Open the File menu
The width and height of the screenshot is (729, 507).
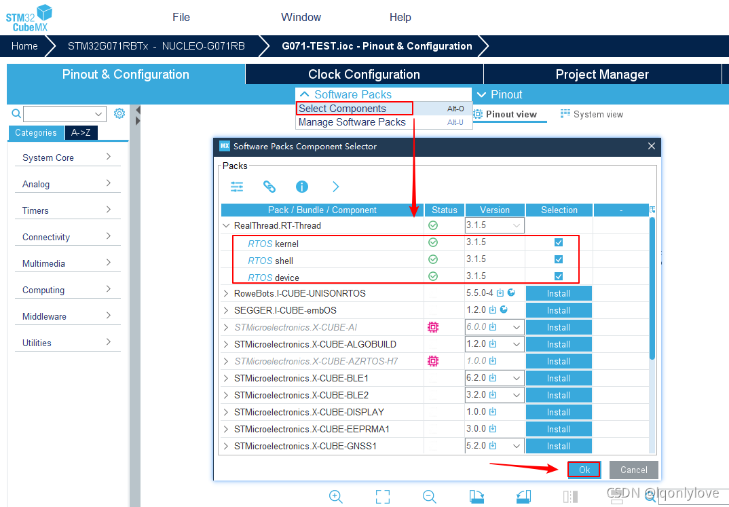click(181, 17)
